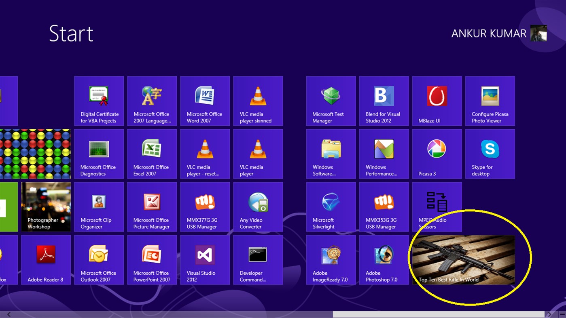The image size is (566, 318).
Task: Click the user profile picture
Action: [538, 33]
